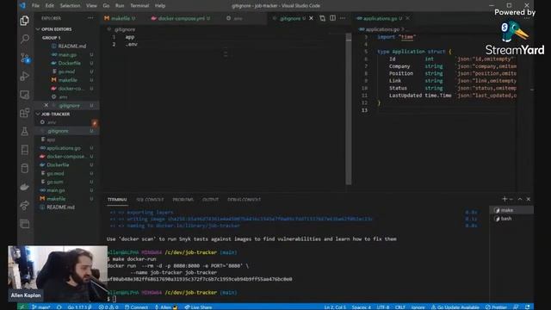
Task: Open the Docker whale view
Action: 25,187
